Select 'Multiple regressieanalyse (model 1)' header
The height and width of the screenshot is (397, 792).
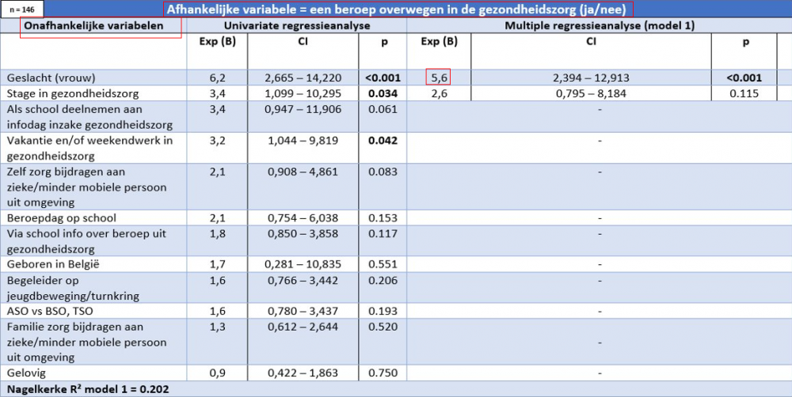(x=600, y=26)
